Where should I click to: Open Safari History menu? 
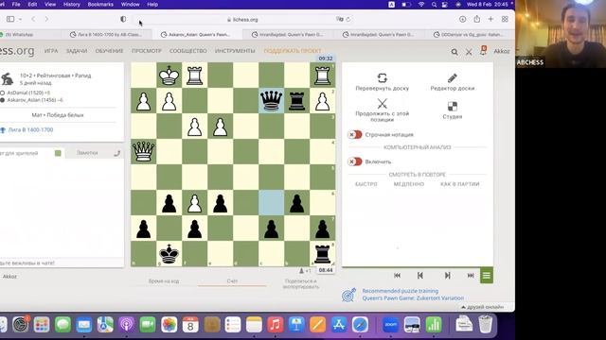pos(72,4)
